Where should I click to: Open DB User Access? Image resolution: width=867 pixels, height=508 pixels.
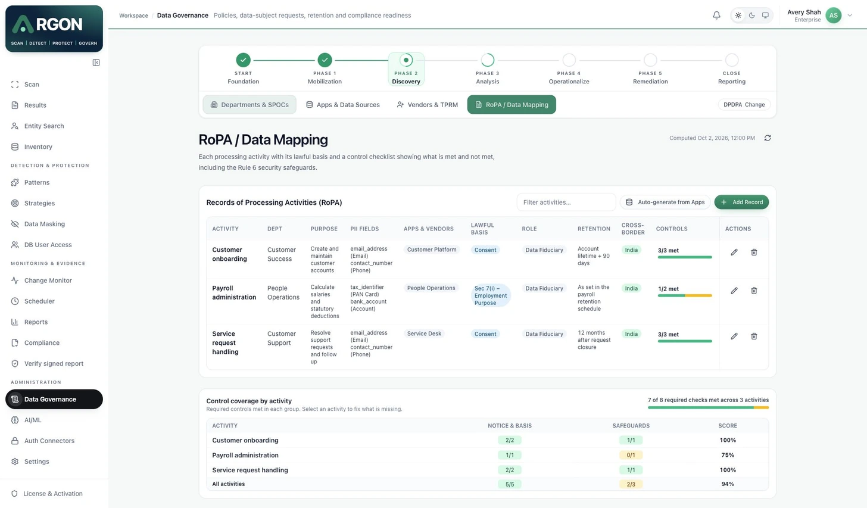click(54, 245)
